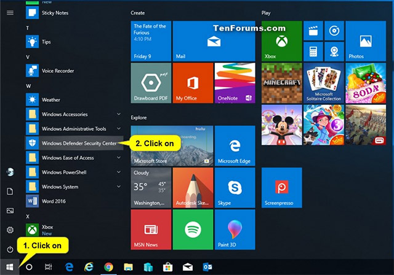The height and width of the screenshot is (275, 394).
Task: Open Microsoft Edge from the taskbar
Action: coord(69,267)
